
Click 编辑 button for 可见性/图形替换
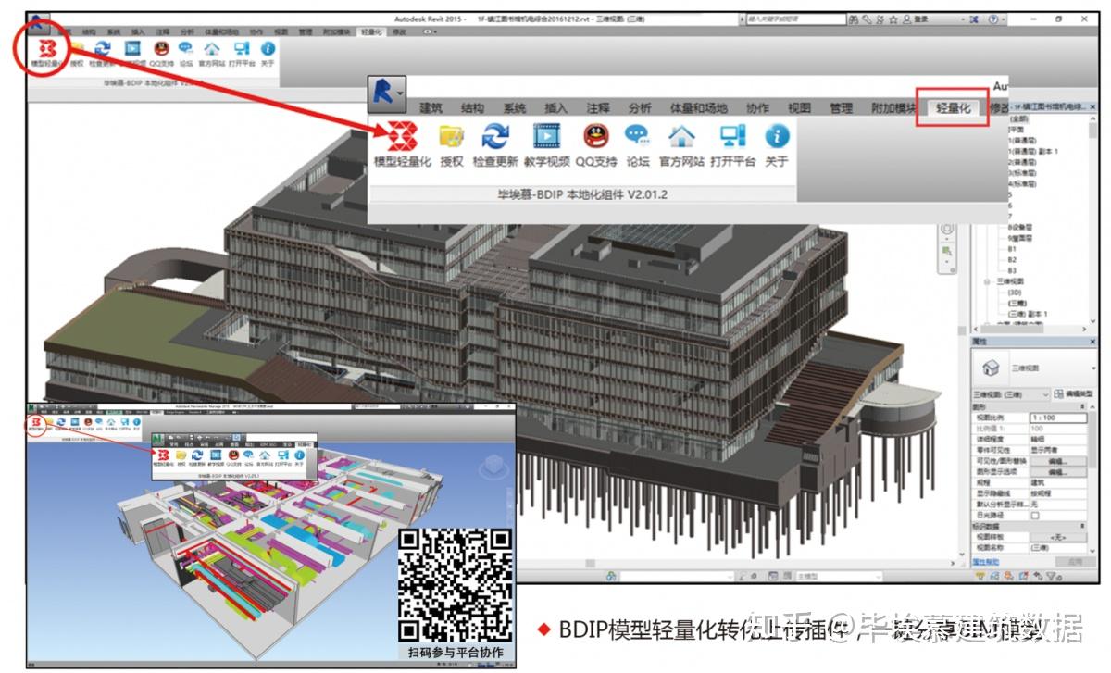click(x=1057, y=460)
